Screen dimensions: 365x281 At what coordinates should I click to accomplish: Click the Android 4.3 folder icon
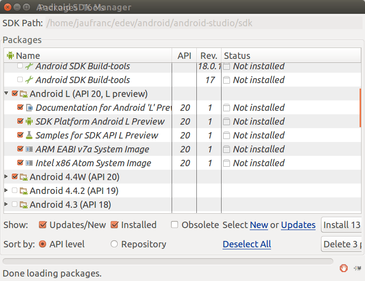(24, 205)
